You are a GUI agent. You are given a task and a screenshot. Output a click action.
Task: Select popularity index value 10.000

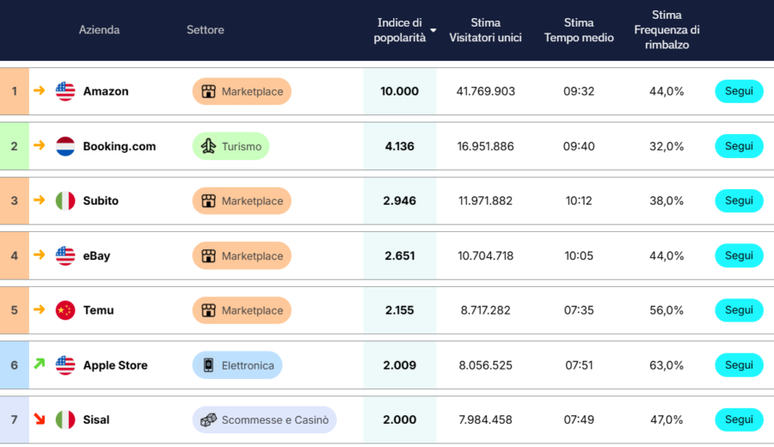tap(399, 91)
